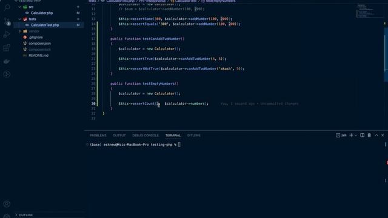Click the green src folder icon
The height and width of the screenshot is (218, 388).
coord(25,7)
